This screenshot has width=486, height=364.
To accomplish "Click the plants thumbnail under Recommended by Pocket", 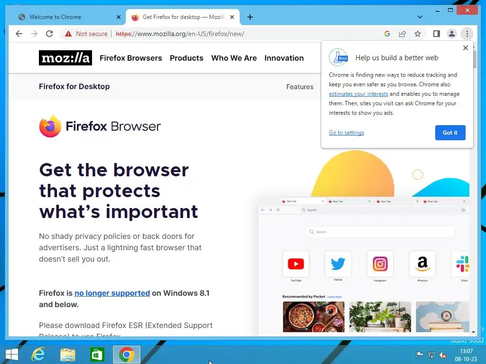I will tap(380, 317).
